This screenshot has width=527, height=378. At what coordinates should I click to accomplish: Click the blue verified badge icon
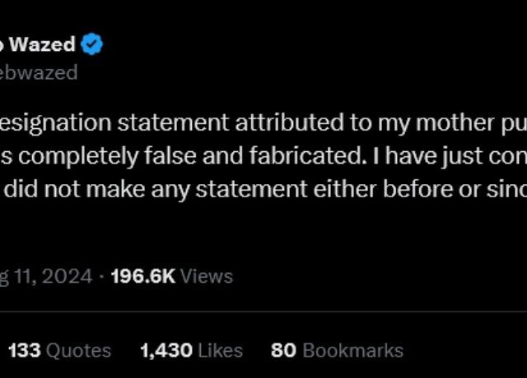click(x=91, y=44)
